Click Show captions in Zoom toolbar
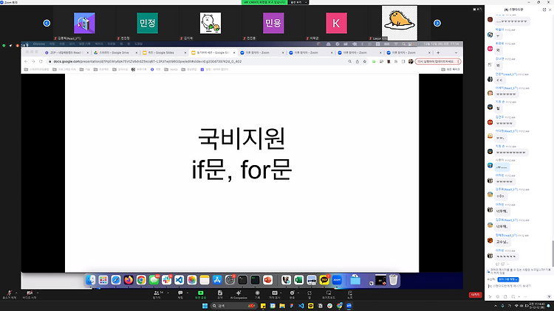The image size is (554, 311). click(x=275, y=294)
